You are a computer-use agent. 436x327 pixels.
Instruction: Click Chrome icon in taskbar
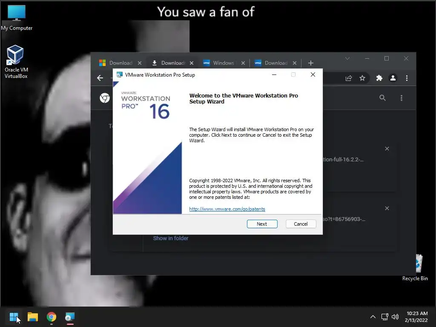[52, 317]
